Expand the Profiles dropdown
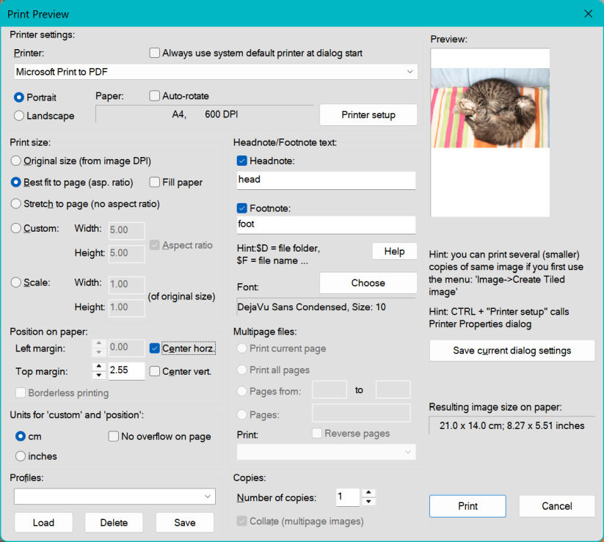The image size is (604, 542). coord(208,497)
